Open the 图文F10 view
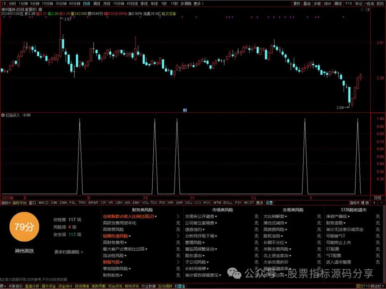This screenshot has width=386, height=289. point(363,286)
